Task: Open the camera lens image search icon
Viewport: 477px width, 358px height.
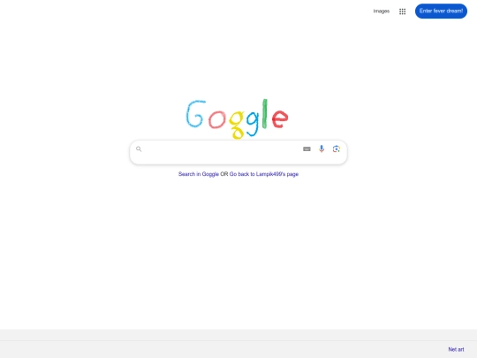Action: click(x=337, y=149)
